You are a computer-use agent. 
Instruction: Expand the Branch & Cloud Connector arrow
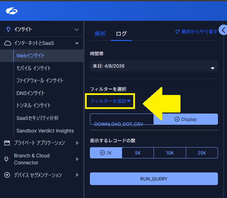(x=77, y=159)
